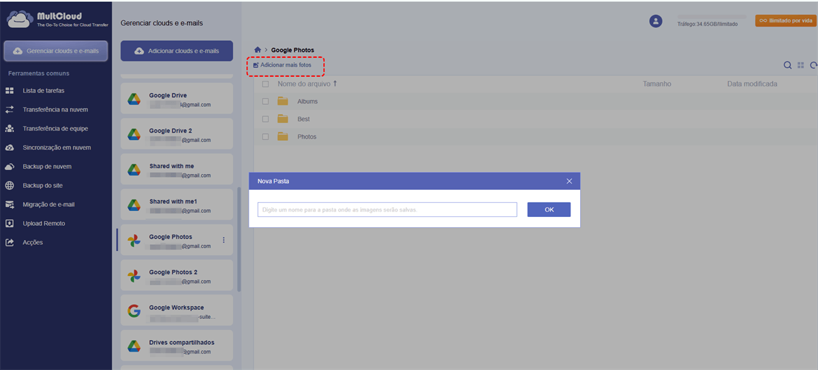Select the Google Photos 2 account
Image resolution: width=818 pixels, height=370 pixels.
pos(177,276)
